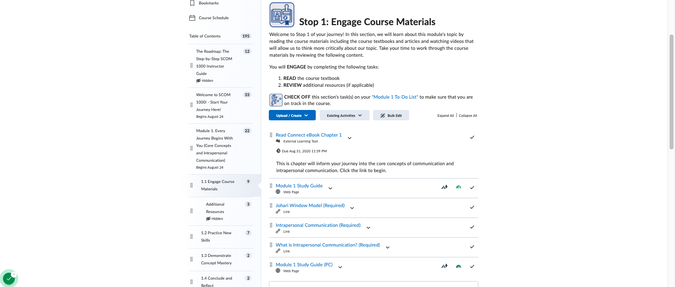Click the Stop 1: Engage Course Materials heading
675x287 pixels.
367,22
